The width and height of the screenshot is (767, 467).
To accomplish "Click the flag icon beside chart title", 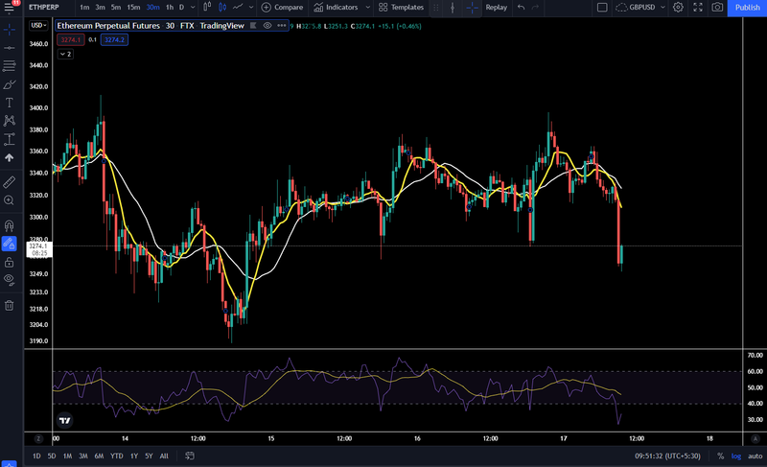I will pyautogui.click(x=253, y=26).
